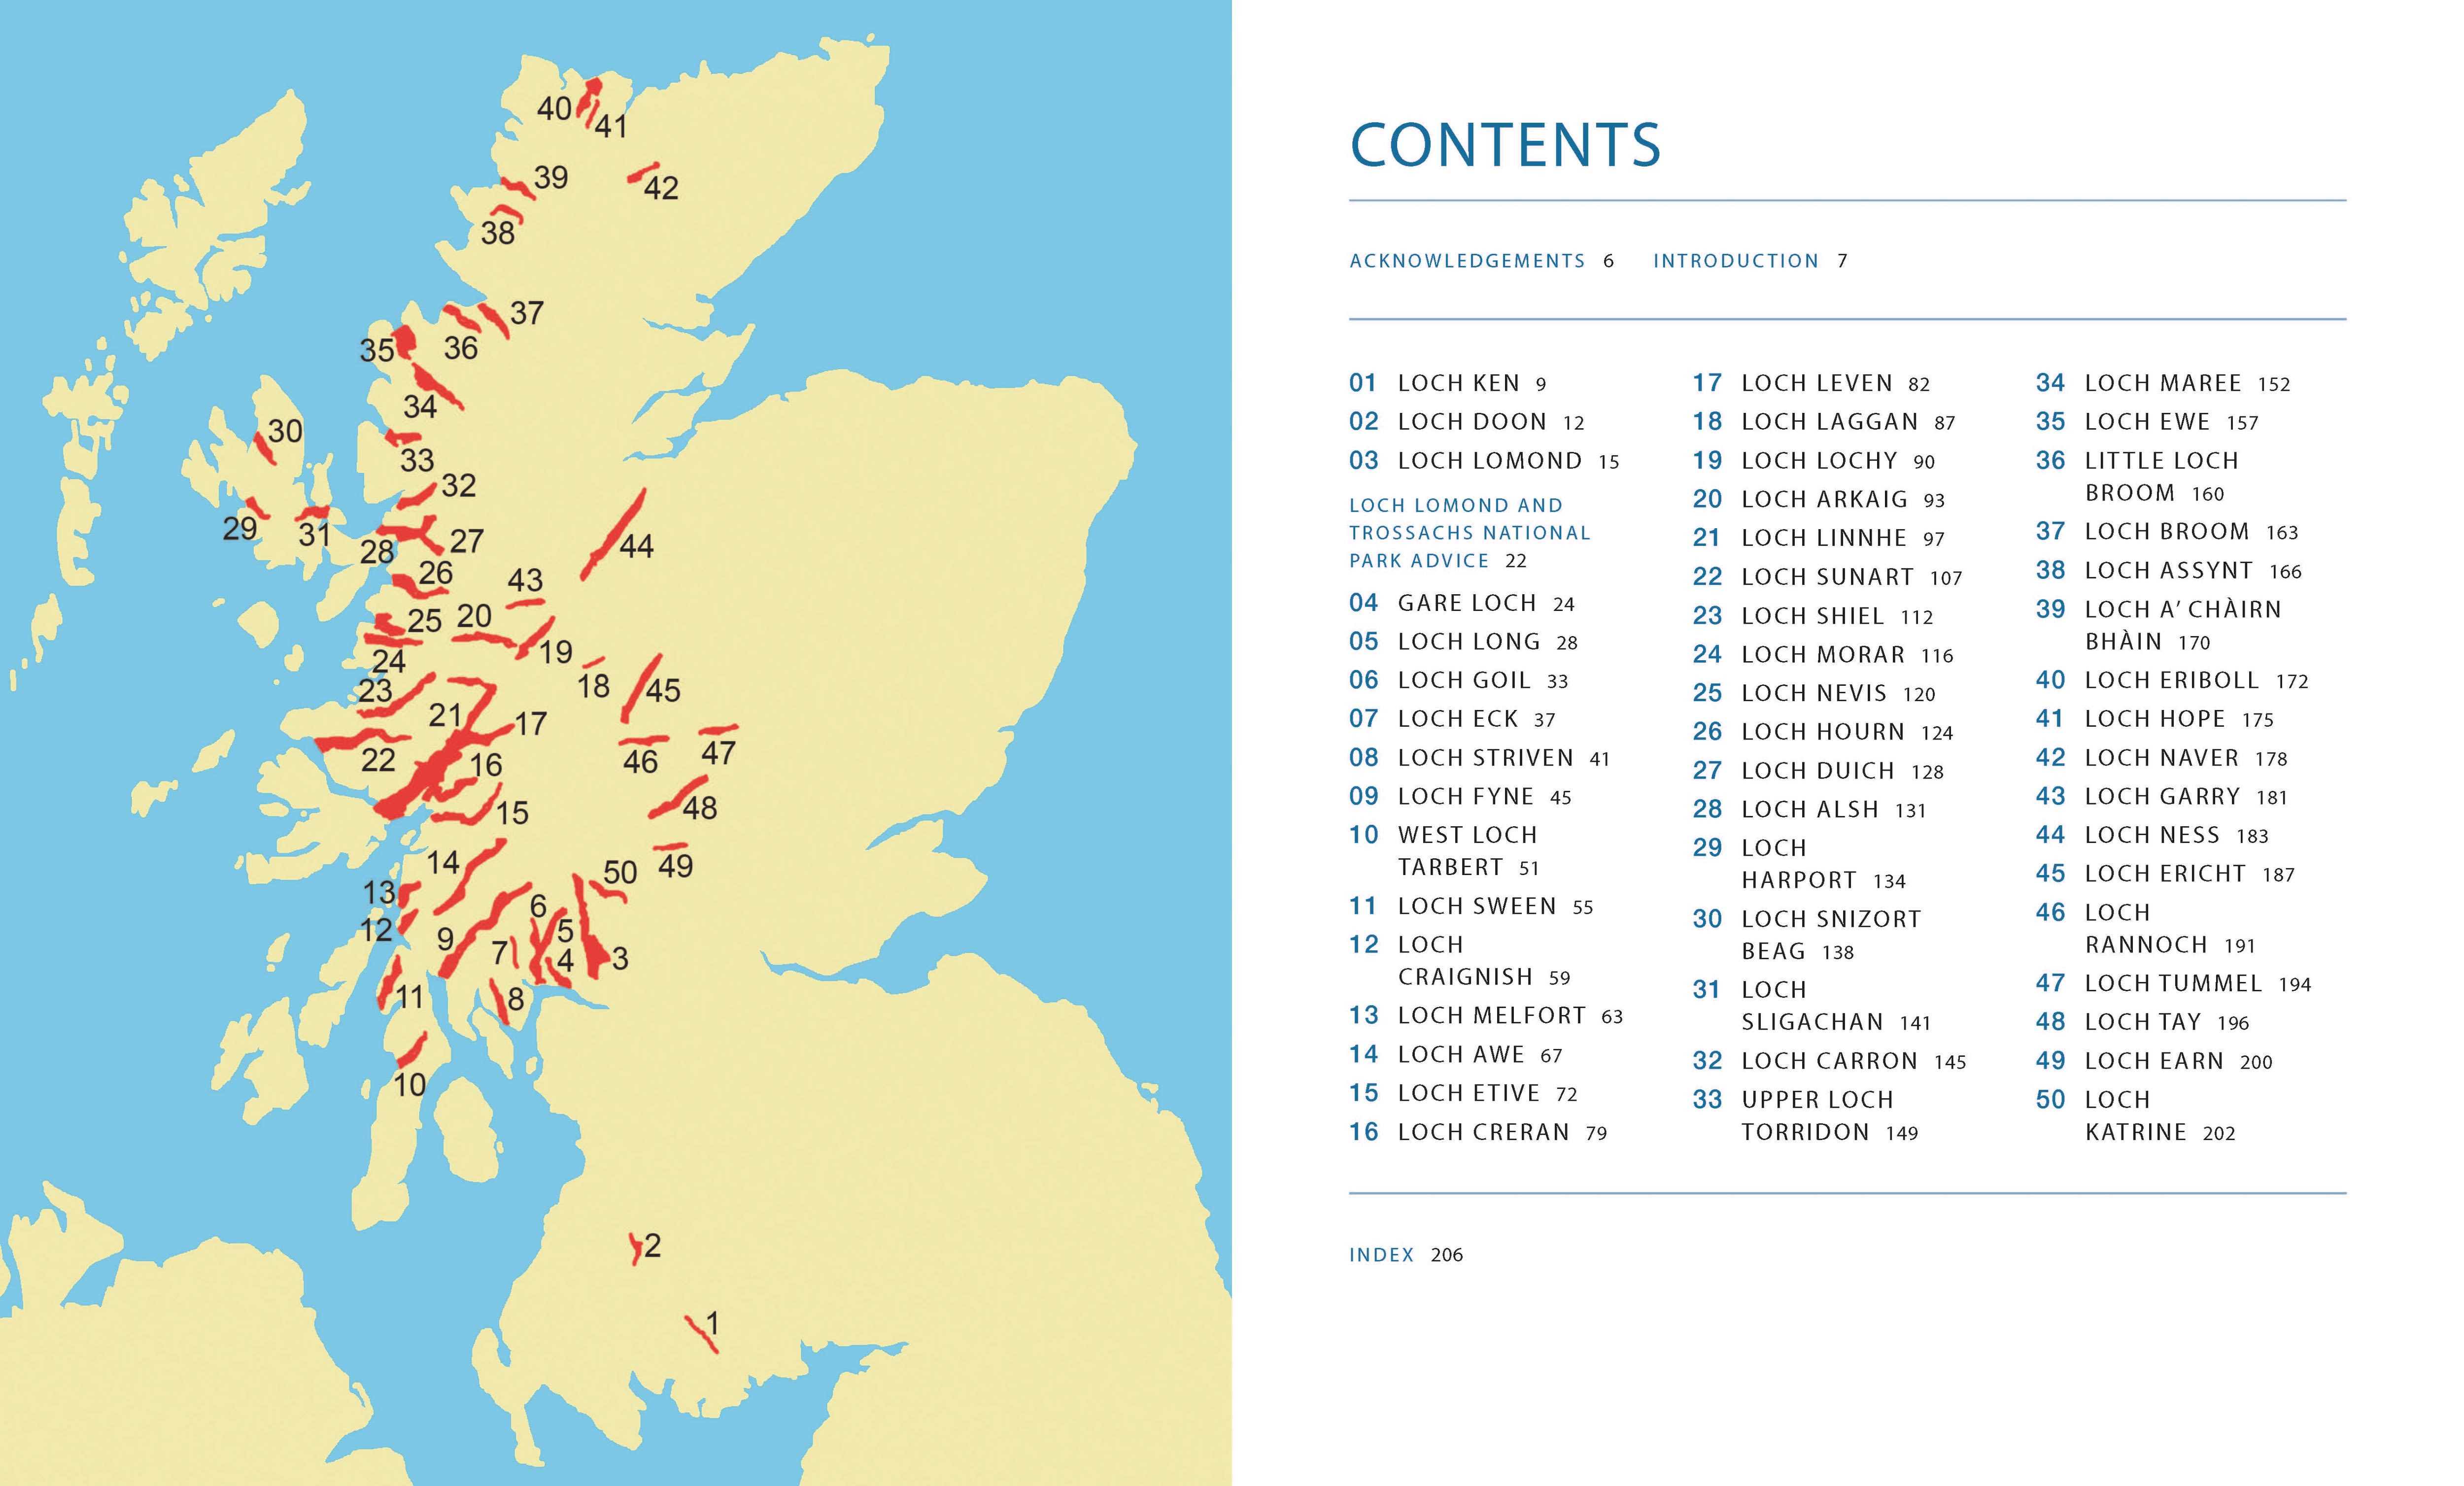
Task: Select contents entry LOCH RANNOCH
Action: point(2146,929)
